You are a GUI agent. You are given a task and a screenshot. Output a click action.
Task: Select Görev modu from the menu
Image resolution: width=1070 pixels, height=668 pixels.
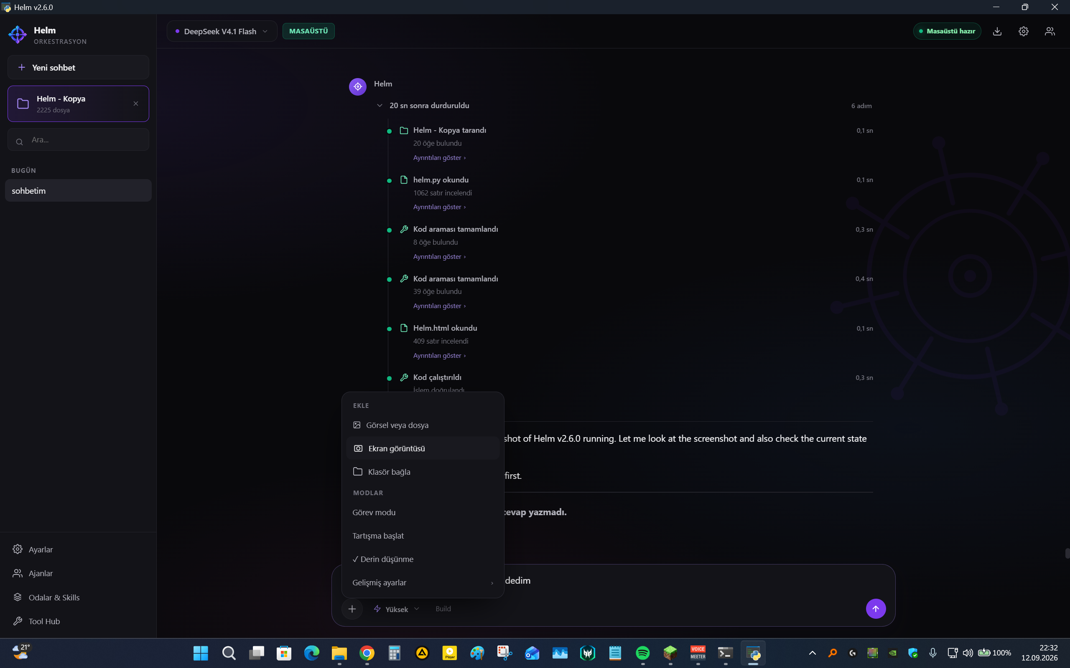(423, 513)
